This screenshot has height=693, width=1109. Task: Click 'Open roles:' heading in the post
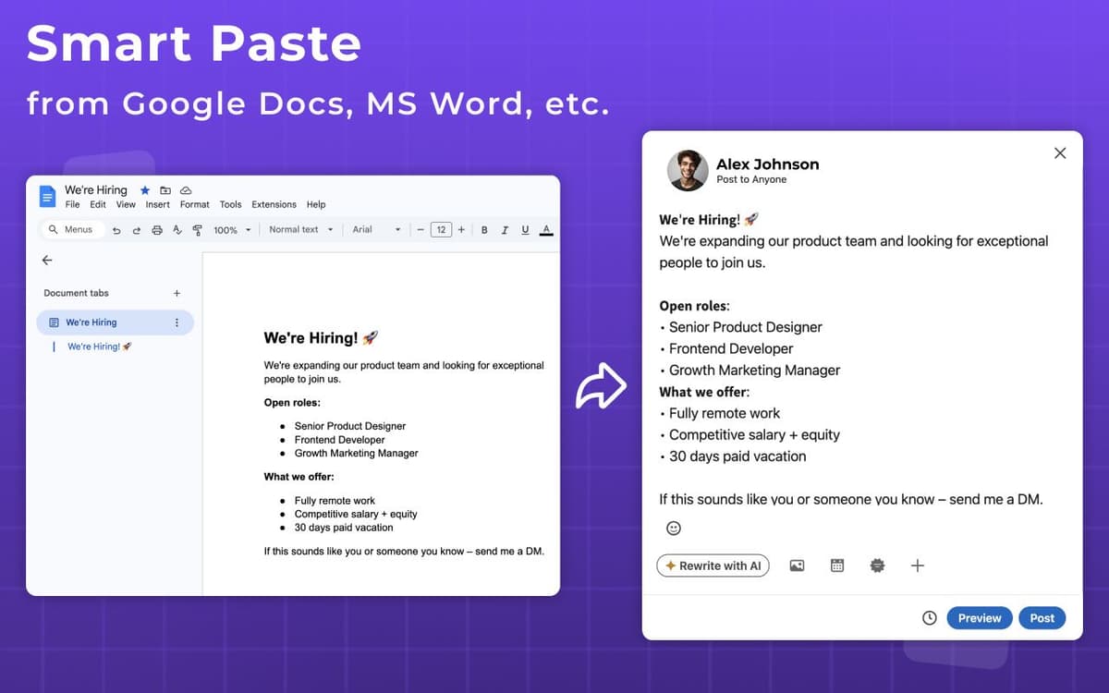[x=694, y=306]
